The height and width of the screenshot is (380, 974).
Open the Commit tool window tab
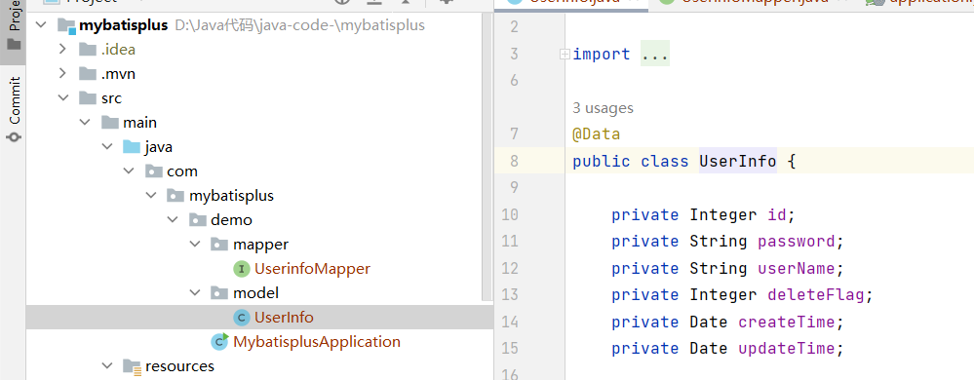tap(14, 109)
